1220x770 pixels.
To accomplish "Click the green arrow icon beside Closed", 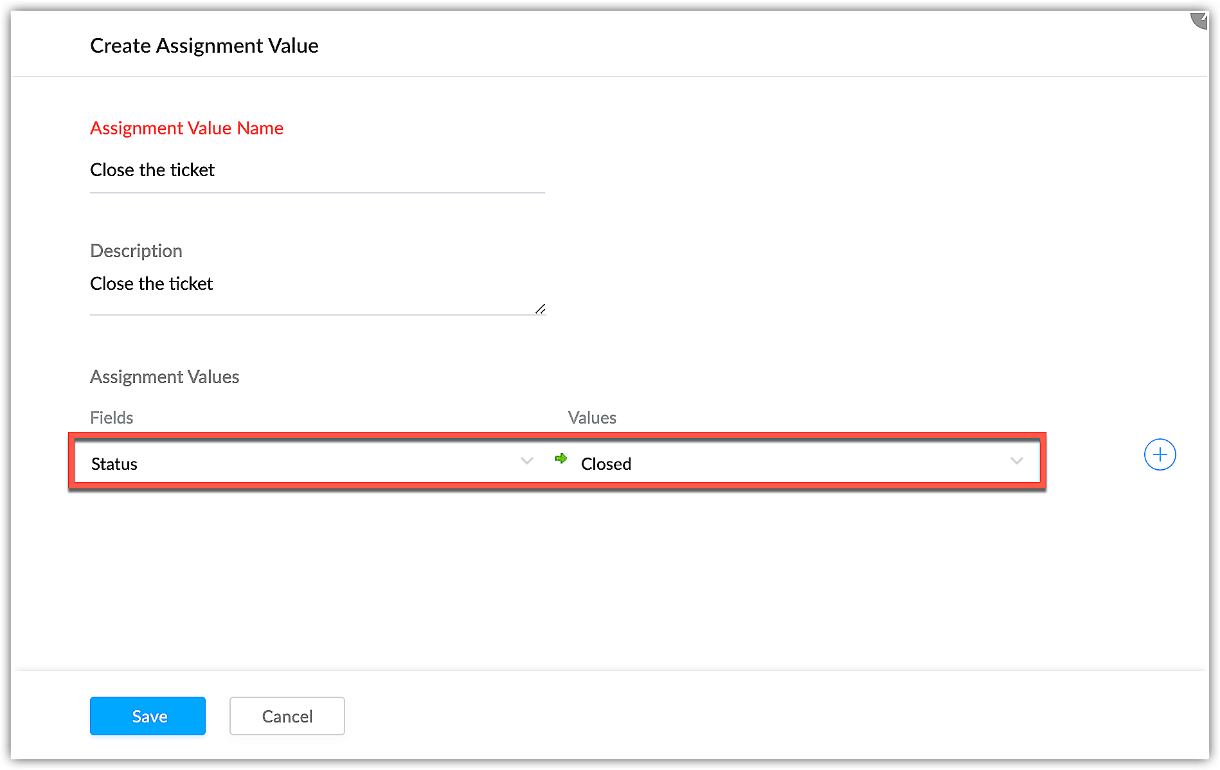I will [x=561, y=458].
